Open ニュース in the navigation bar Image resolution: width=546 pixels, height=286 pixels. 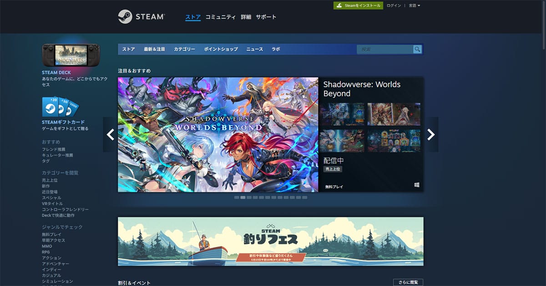pyautogui.click(x=255, y=49)
